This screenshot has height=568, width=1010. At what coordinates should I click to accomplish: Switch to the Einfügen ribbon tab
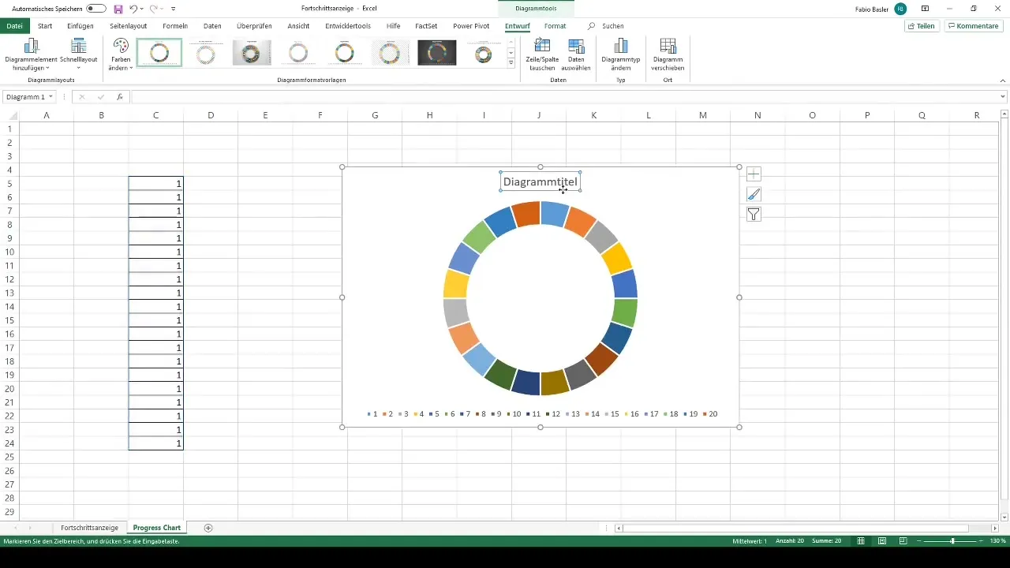pos(80,26)
